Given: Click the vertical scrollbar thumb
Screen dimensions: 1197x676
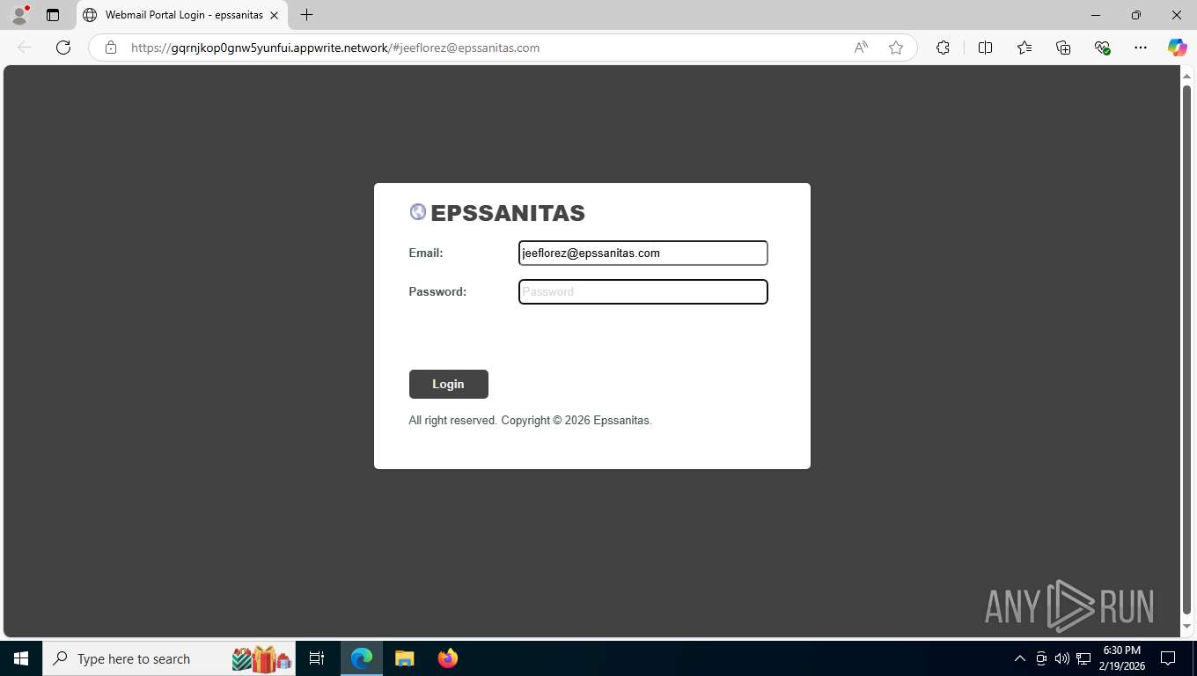Looking at the screenshot, I should [x=1186, y=349].
